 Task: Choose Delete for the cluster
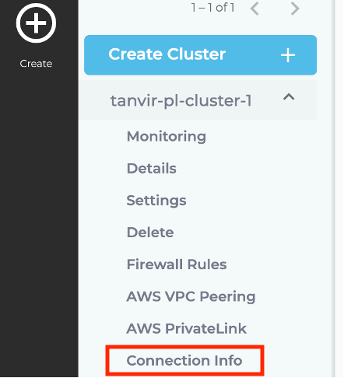(x=150, y=233)
